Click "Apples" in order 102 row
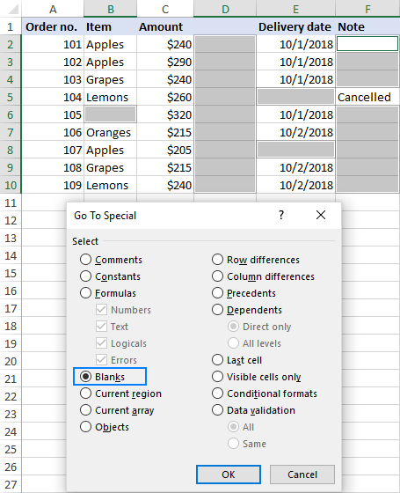 coord(111,62)
